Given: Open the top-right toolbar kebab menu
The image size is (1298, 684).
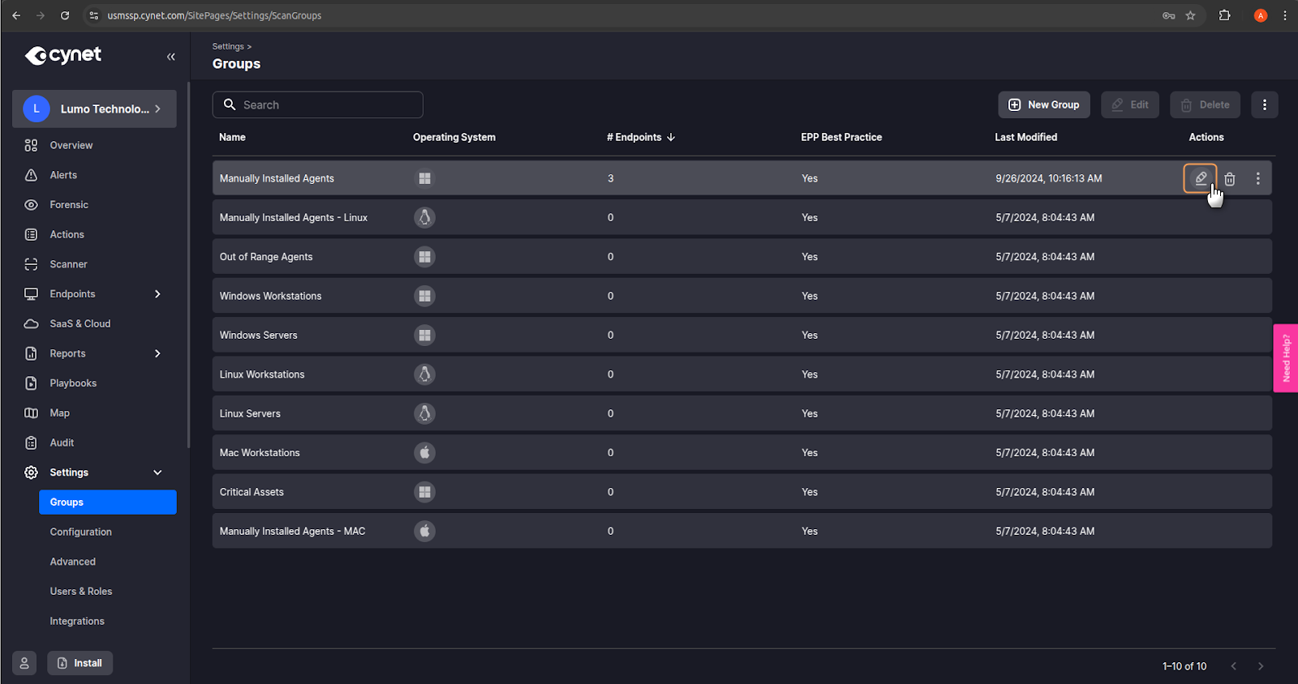Looking at the screenshot, I should coord(1264,105).
